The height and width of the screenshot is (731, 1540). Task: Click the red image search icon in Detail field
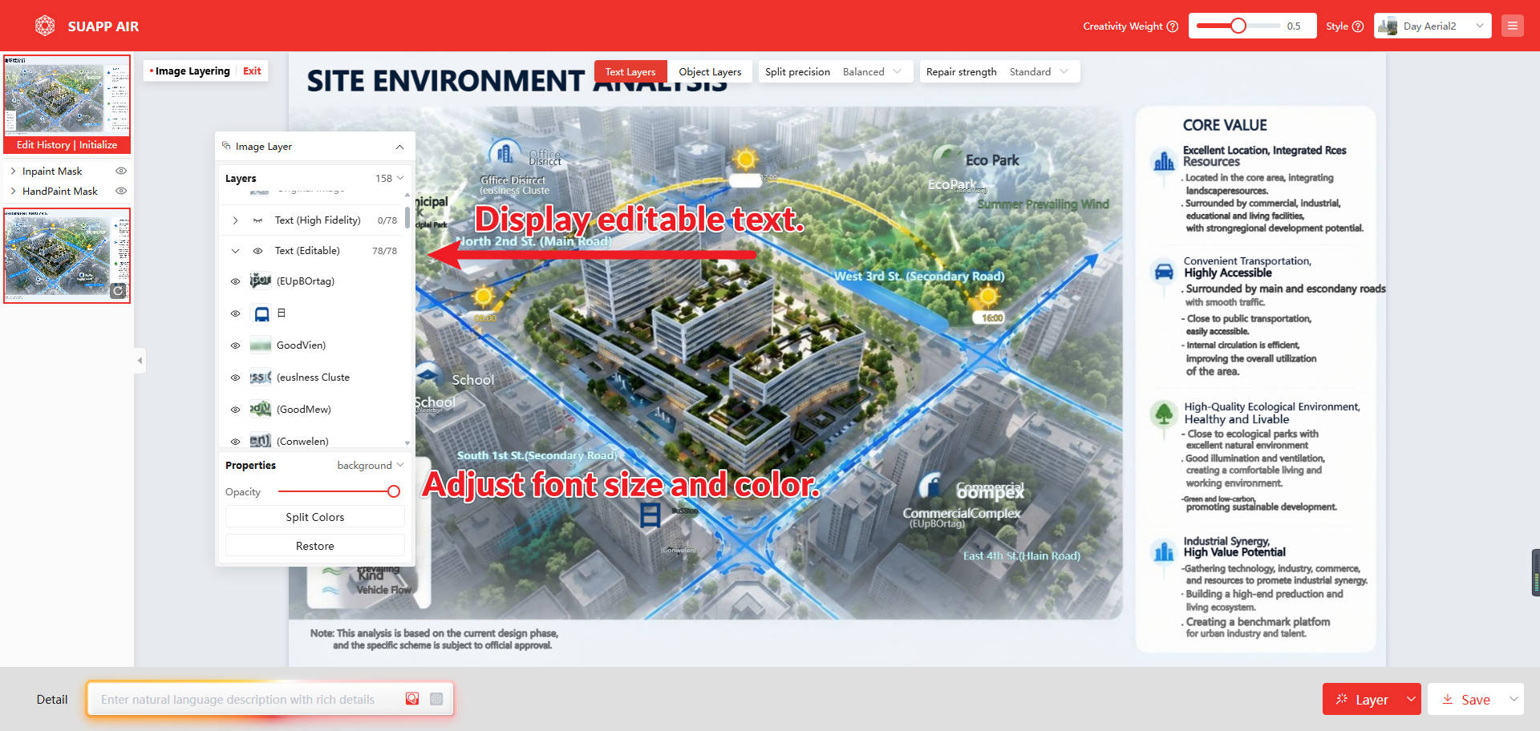[x=412, y=699]
